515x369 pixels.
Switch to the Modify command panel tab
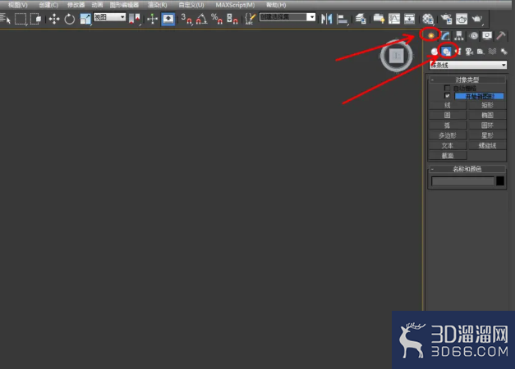445,35
